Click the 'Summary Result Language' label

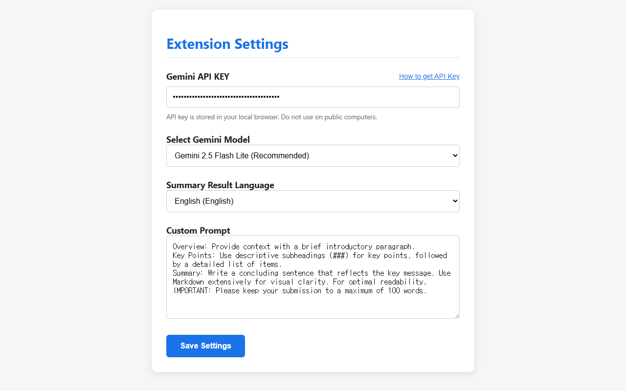click(x=220, y=185)
